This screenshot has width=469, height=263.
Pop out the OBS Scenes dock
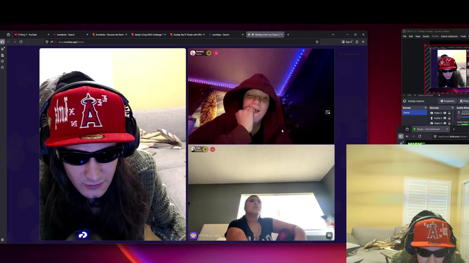click(425, 108)
